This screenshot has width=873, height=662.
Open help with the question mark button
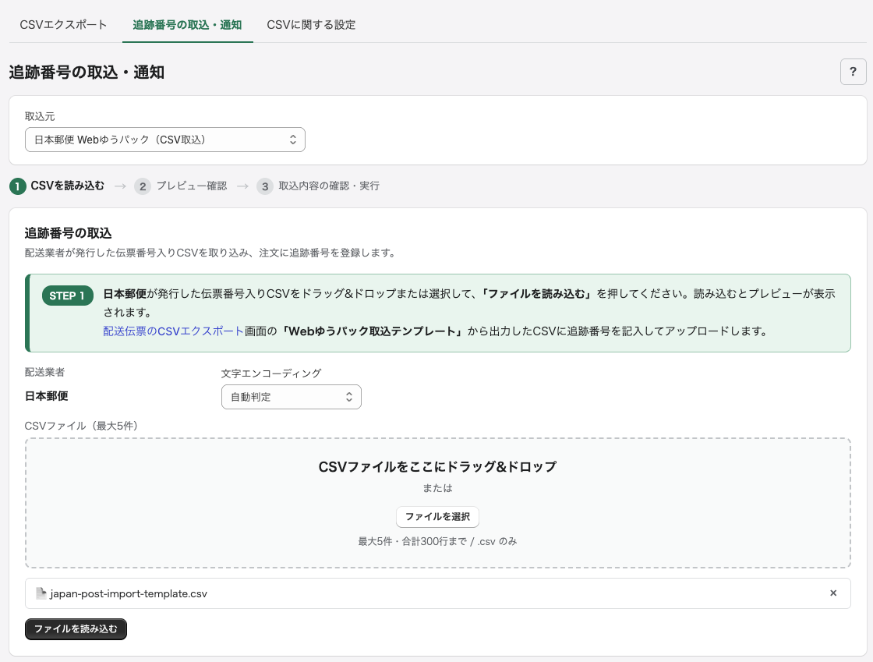853,72
